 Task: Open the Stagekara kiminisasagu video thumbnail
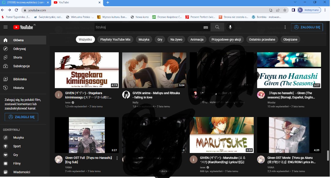[87, 70]
